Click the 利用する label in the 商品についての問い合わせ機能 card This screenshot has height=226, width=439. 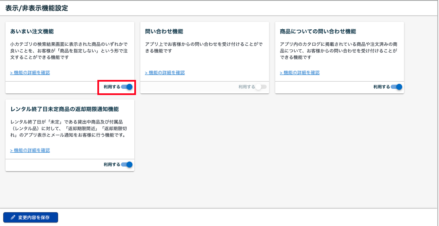click(x=382, y=87)
